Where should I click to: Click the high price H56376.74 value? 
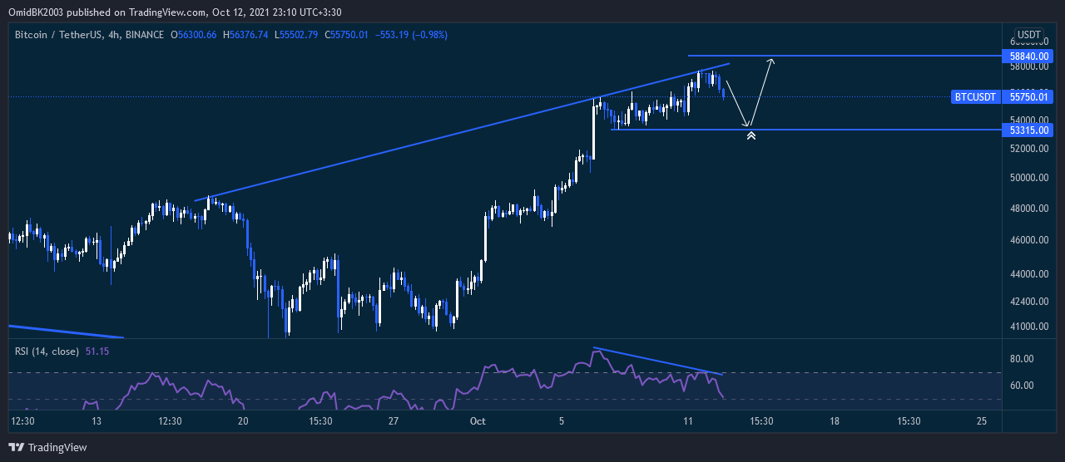tap(245, 34)
